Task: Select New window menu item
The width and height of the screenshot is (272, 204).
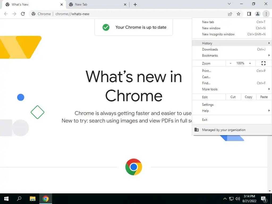Action: point(232,28)
